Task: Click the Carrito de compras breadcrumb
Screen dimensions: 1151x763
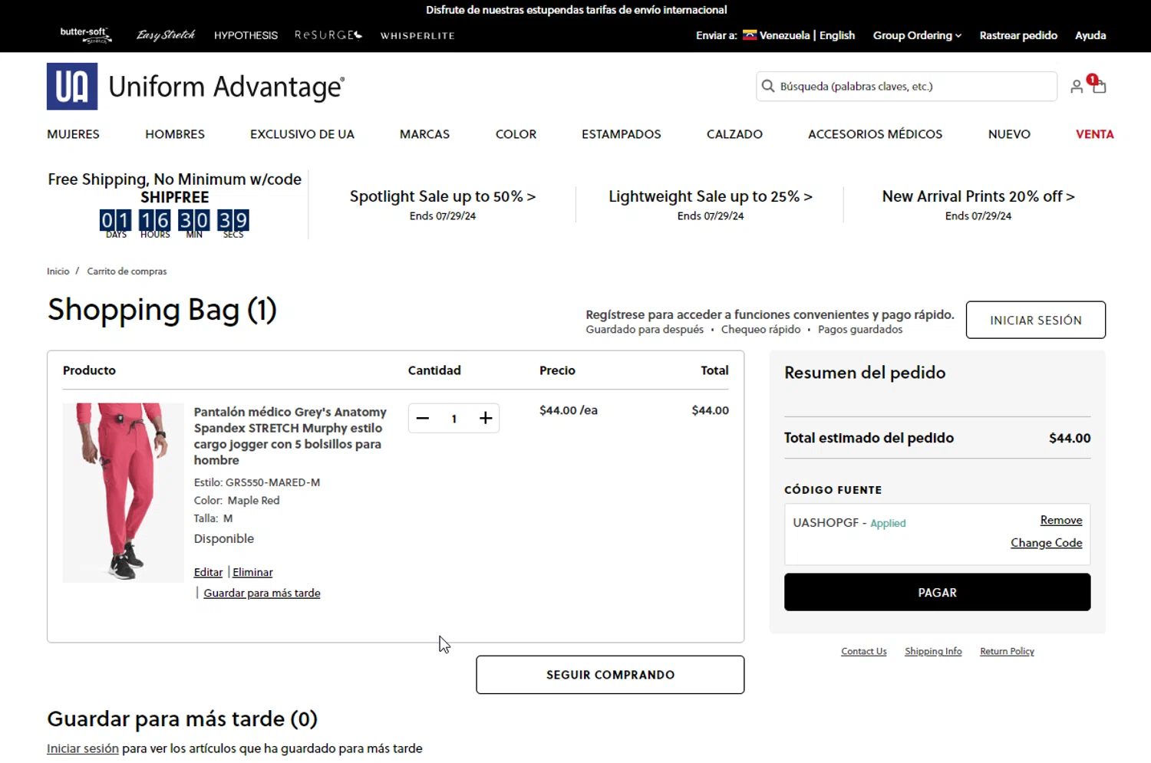Action: click(127, 271)
